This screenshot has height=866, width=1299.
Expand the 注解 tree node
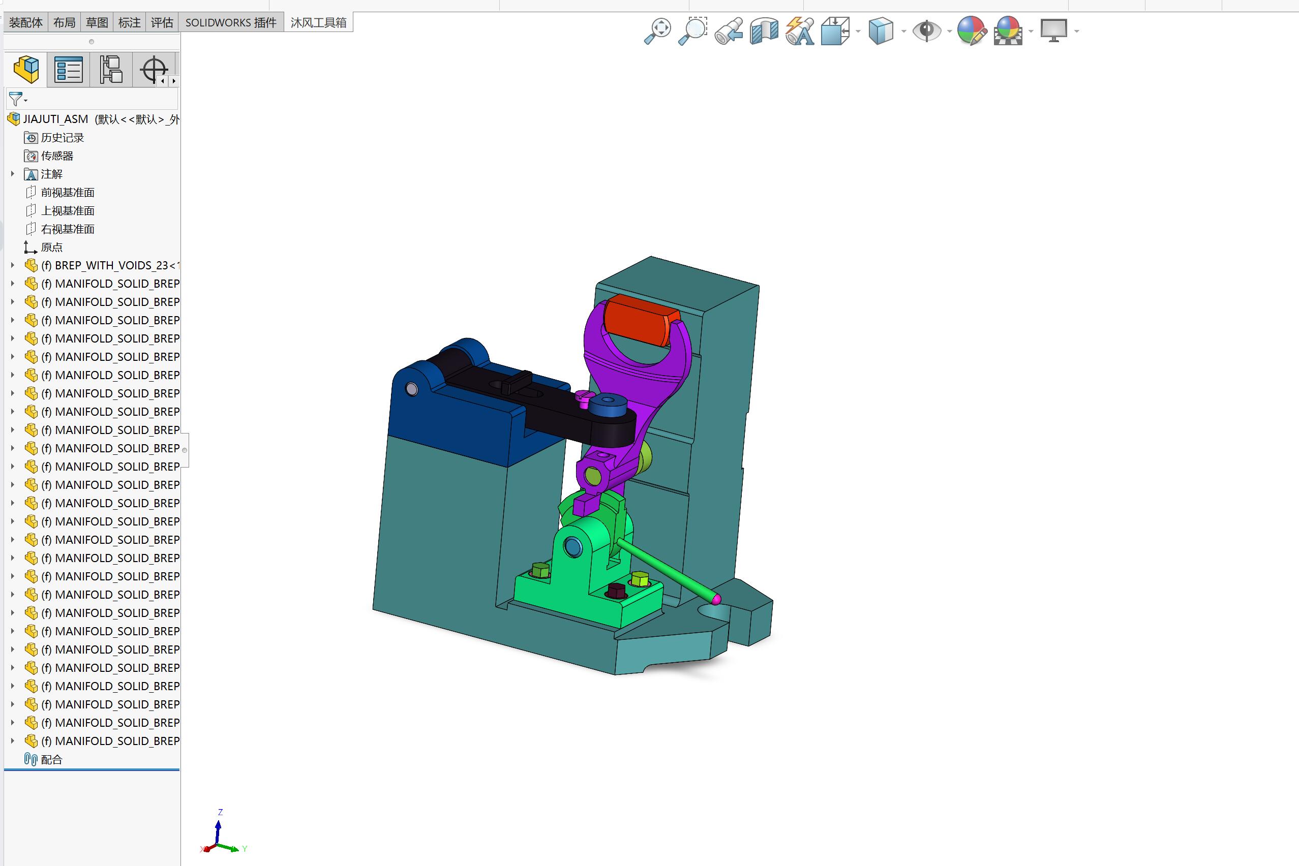pyautogui.click(x=13, y=174)
